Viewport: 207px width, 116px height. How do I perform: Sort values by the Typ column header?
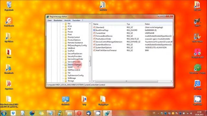click(x=135, y=24)
